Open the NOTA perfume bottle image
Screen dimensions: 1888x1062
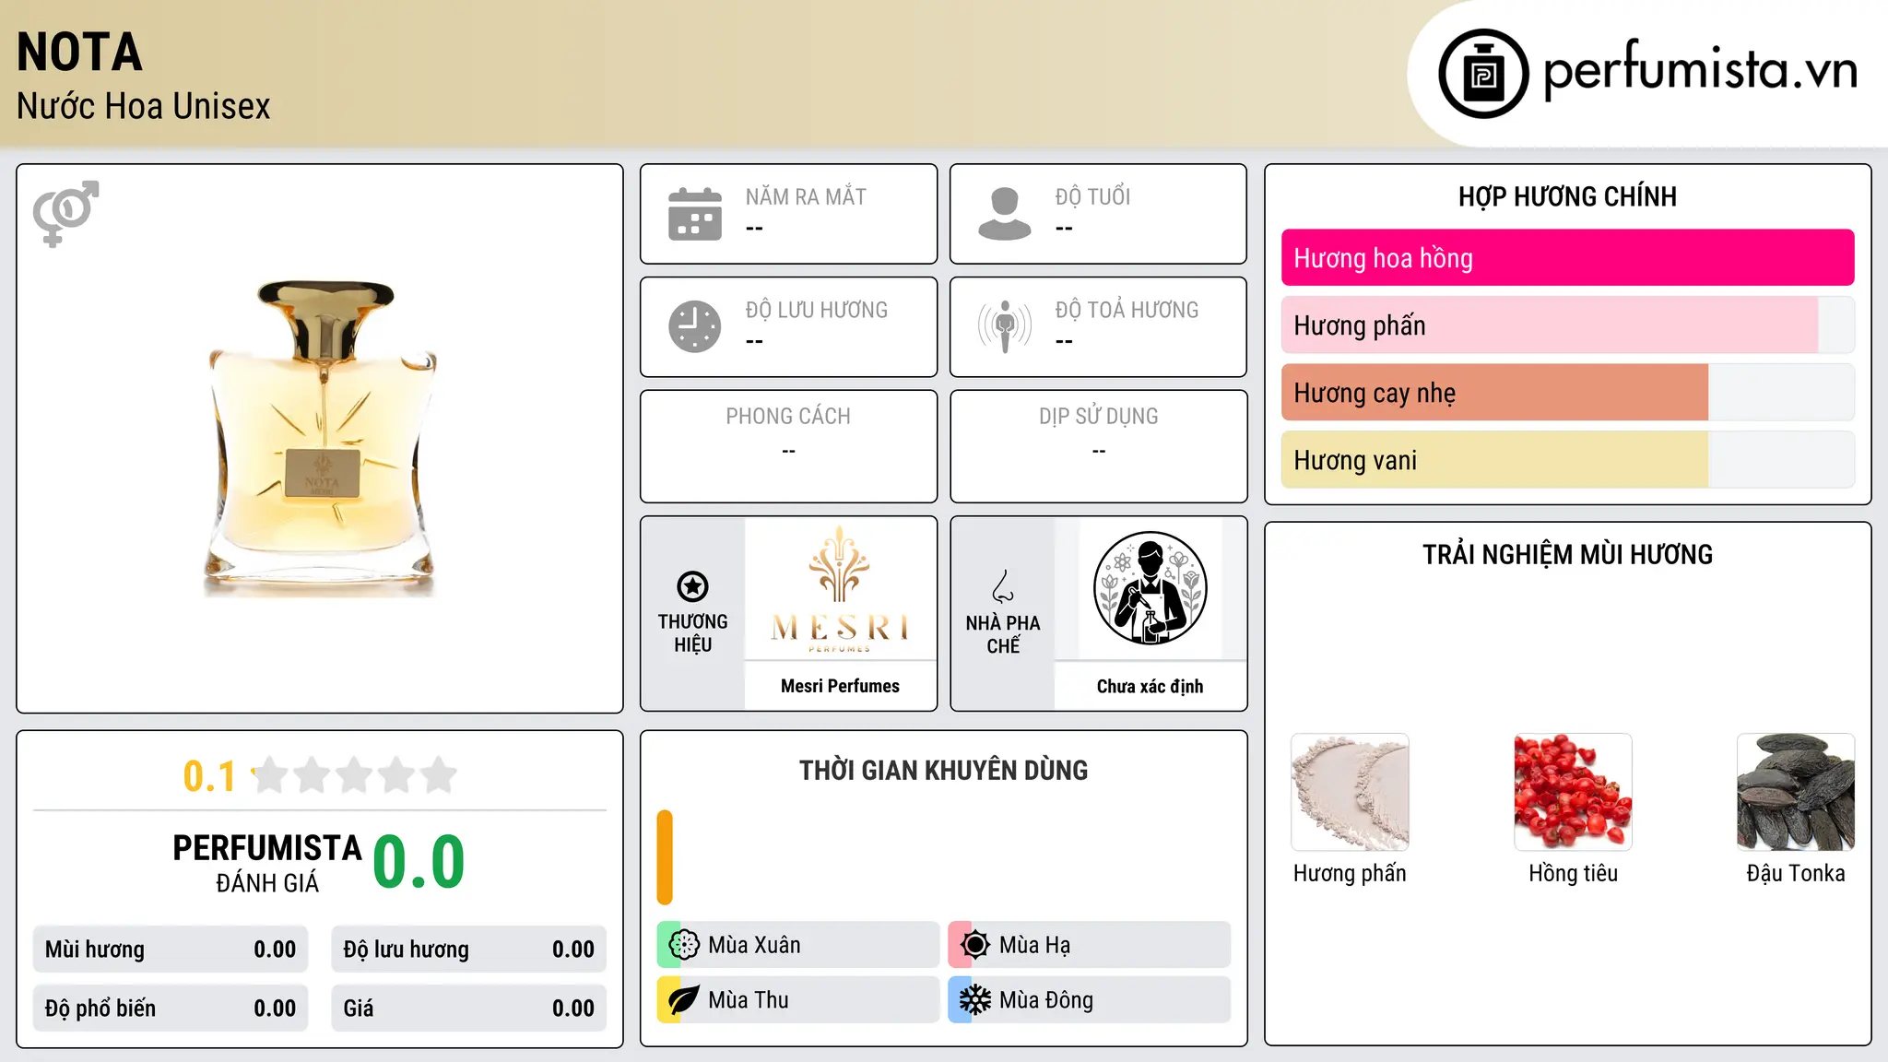click(320, 439)
